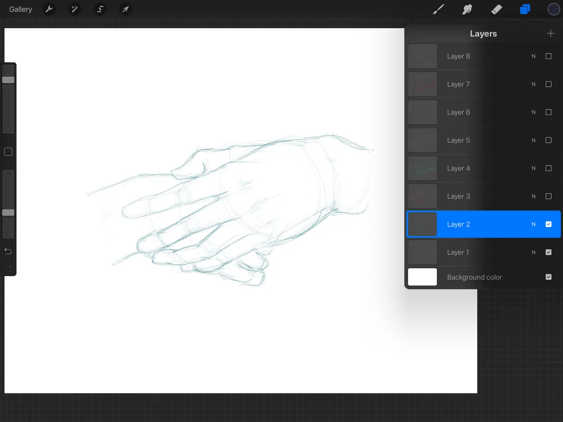
Task: Open blend mode N for Layer 5
Action: [534, 140]
